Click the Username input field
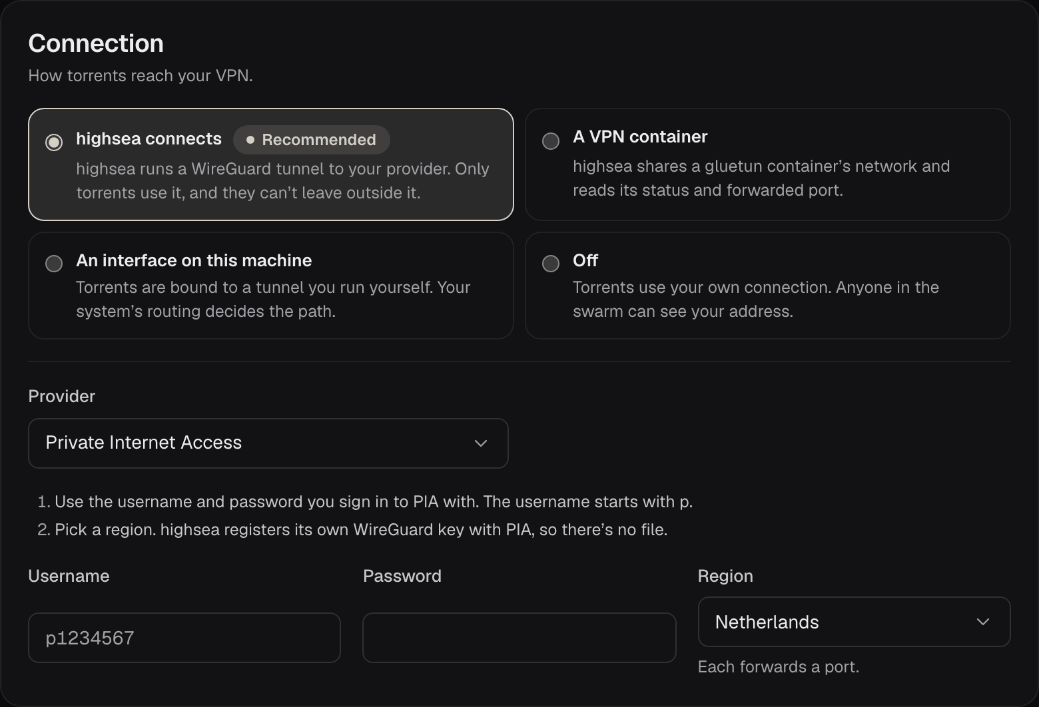This screenshot has width=1039, height=707. 184,638
